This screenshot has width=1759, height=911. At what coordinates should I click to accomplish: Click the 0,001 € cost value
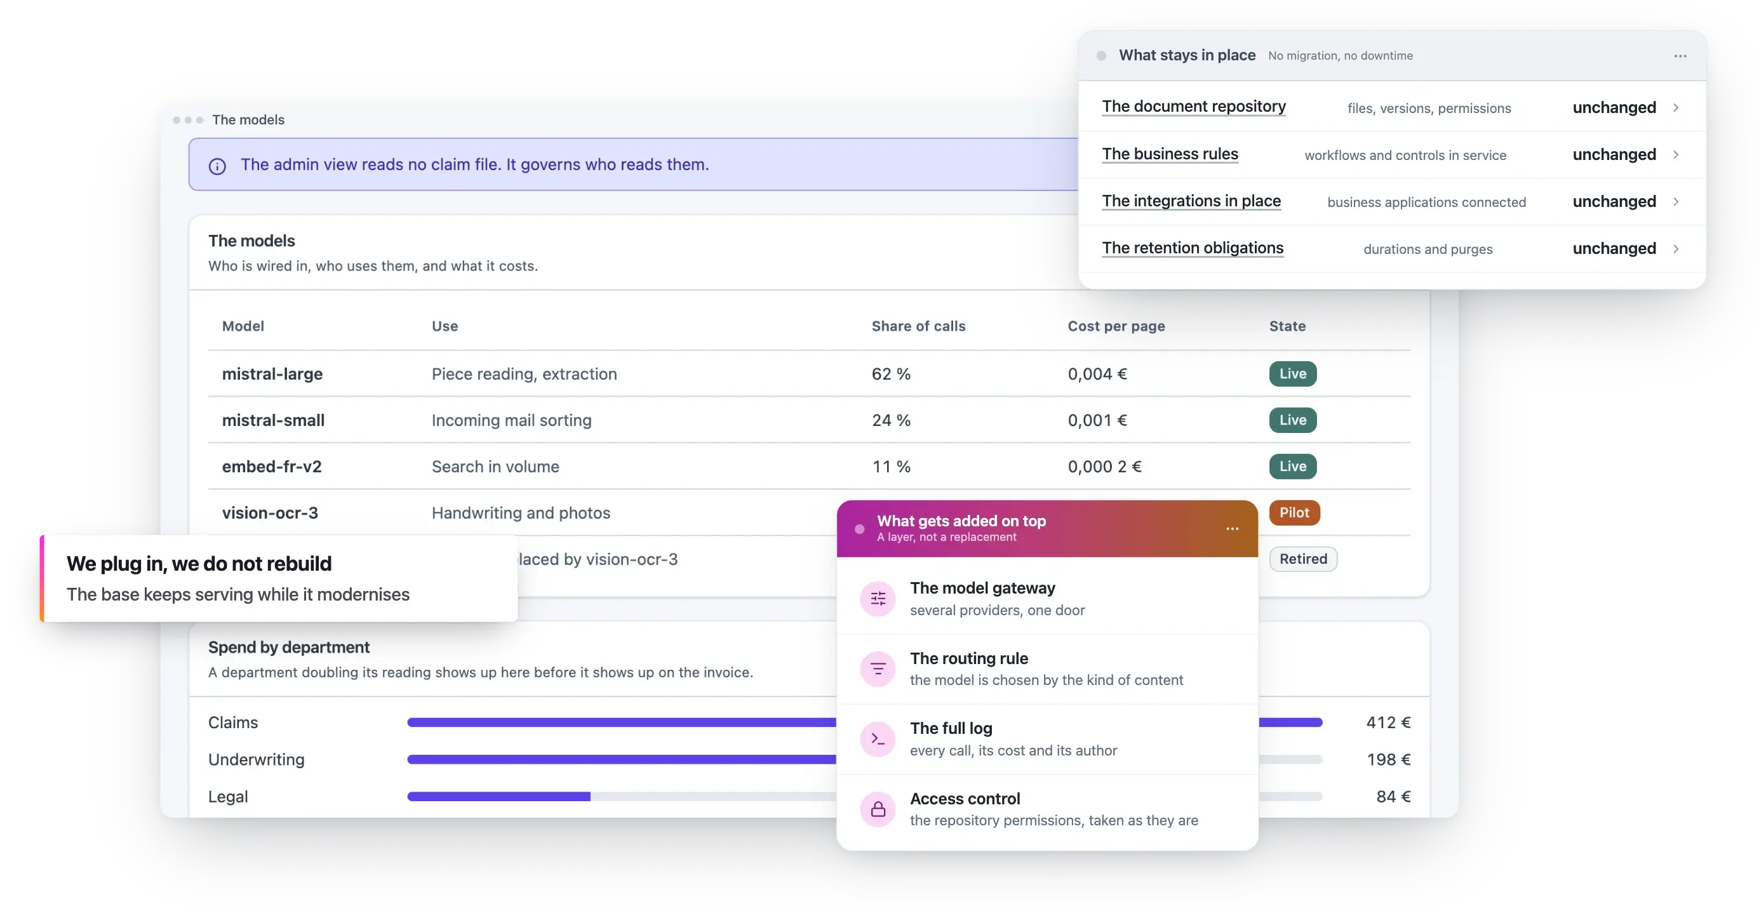point(1097,421)
